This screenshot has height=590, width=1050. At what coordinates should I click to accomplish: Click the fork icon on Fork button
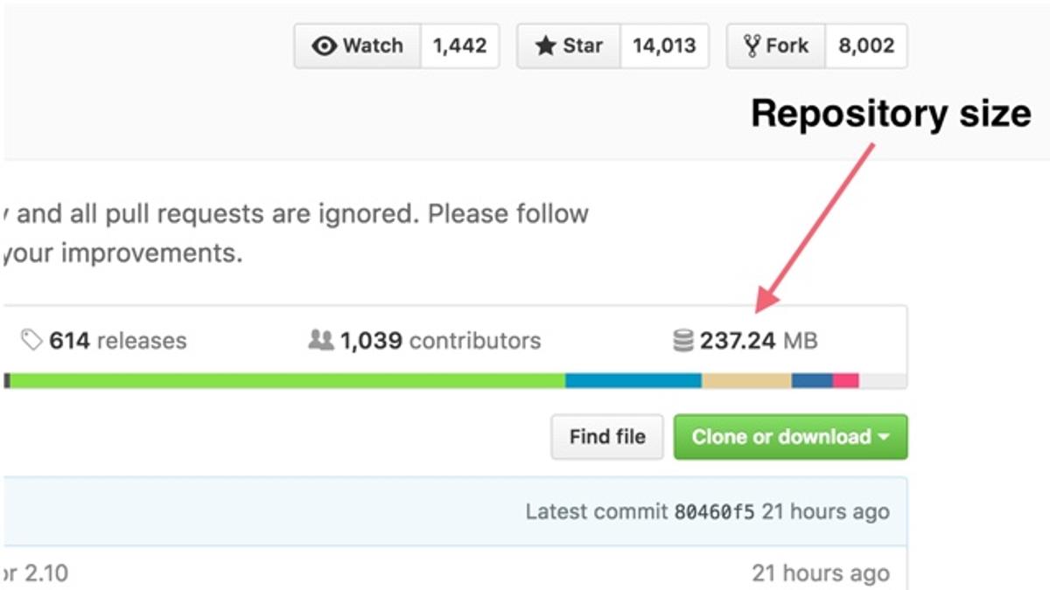pyautogui.click(x=752, y=46)
